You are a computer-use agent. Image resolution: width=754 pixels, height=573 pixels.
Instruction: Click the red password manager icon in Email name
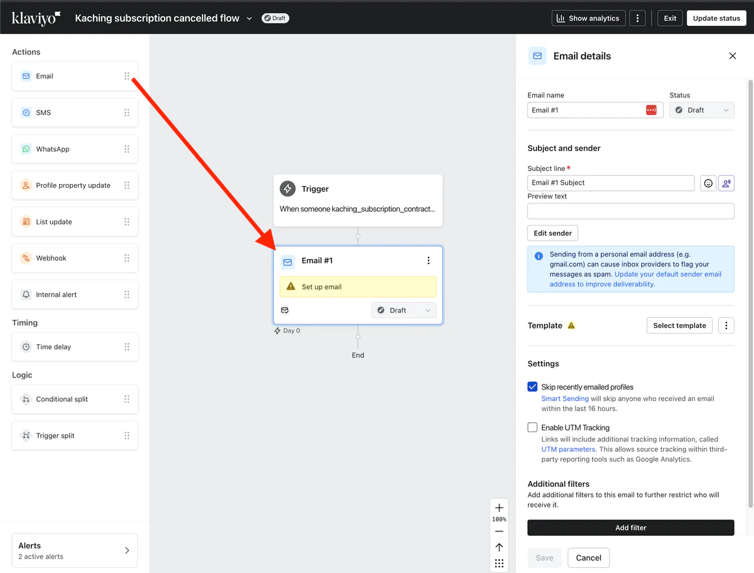click(x=651, y=110)
